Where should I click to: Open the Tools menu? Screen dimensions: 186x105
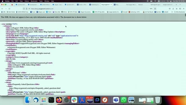pyautogui.click(x=41, y=1)
